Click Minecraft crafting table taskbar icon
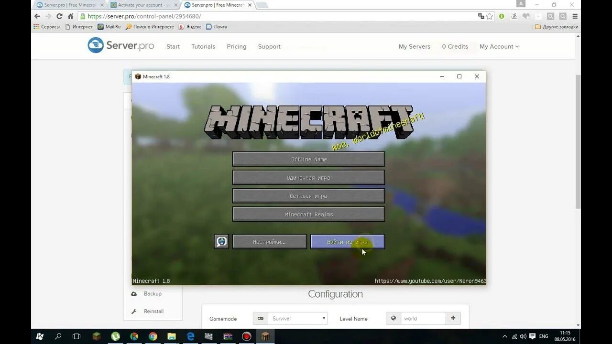The image size is (612, 344). coord(265,336)
